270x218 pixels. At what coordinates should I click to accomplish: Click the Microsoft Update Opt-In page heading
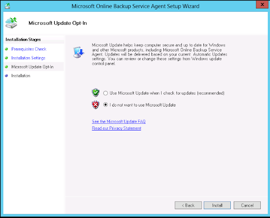click(x=58, y=23)
